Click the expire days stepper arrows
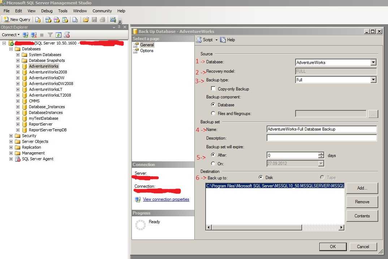Screen dimensions: 388x259 click(321, 156)
